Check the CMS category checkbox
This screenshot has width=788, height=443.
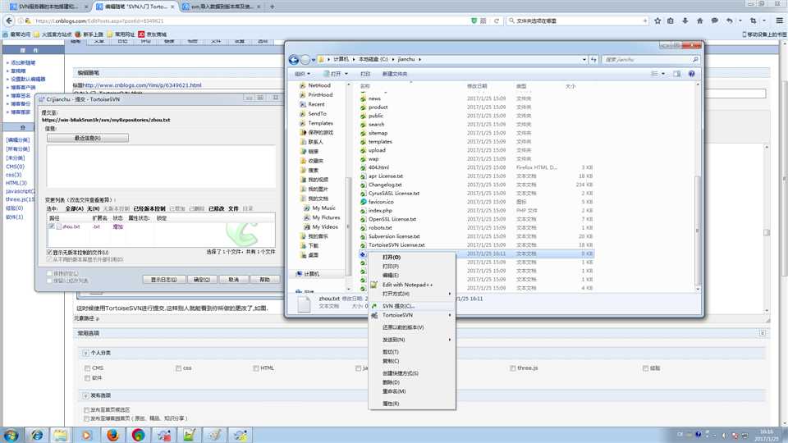(88, 368)
